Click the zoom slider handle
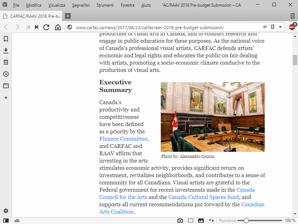 click(x=246, y=221)
